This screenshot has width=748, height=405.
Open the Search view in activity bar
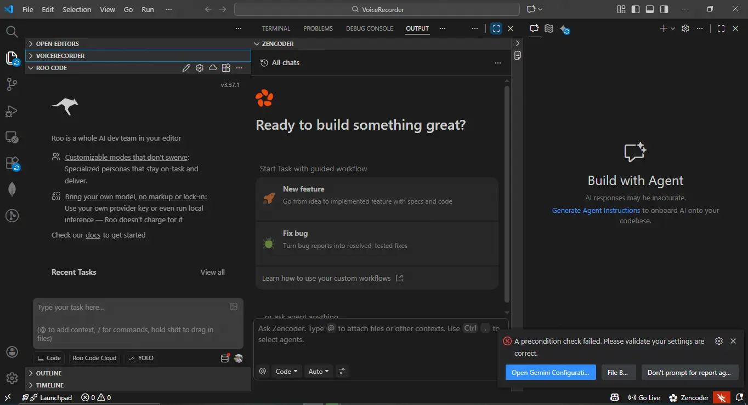pos(12,31)
